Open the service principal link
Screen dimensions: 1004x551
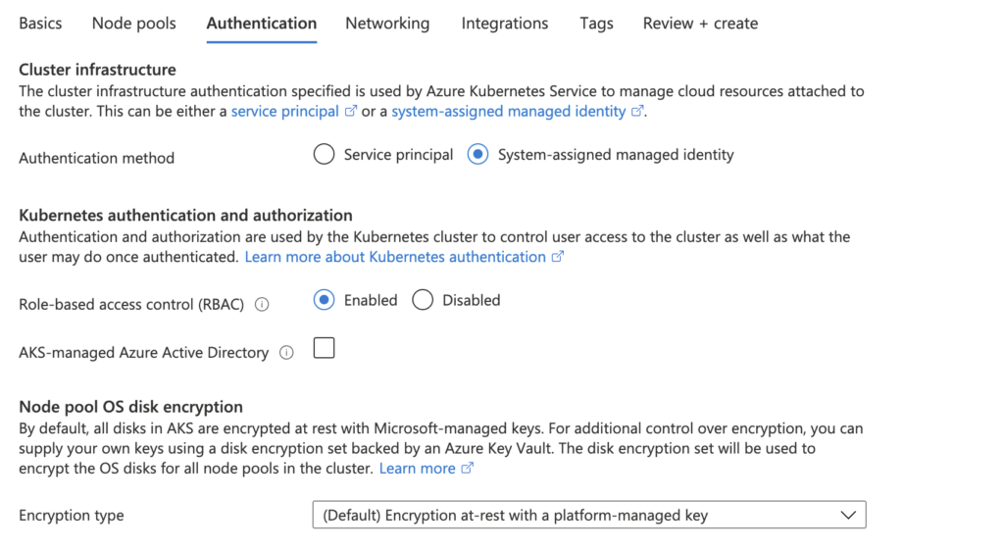pyautogui.click(x=285, y=112)
